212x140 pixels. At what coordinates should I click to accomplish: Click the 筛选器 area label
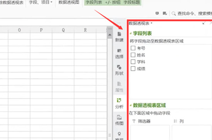144,121
